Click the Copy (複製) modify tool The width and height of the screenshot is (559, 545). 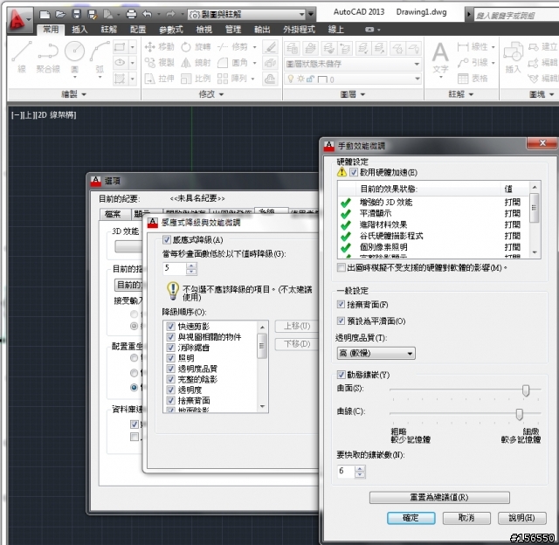click(x=159, y=63)
